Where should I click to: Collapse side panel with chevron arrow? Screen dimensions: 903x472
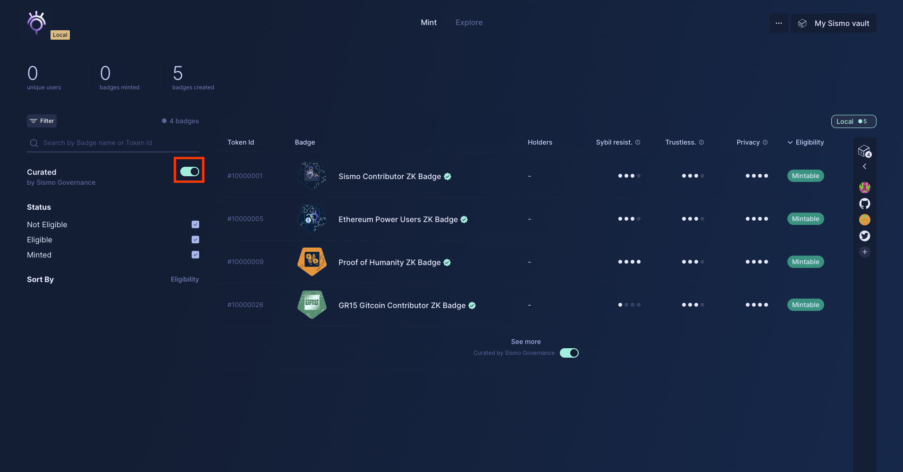[864, 166]
